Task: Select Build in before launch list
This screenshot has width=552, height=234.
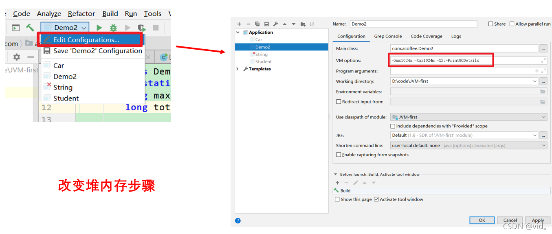Action: click(x=442, y=190)
